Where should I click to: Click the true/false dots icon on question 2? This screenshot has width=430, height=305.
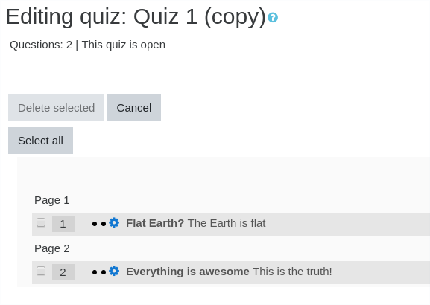click(x=99, y=272)
